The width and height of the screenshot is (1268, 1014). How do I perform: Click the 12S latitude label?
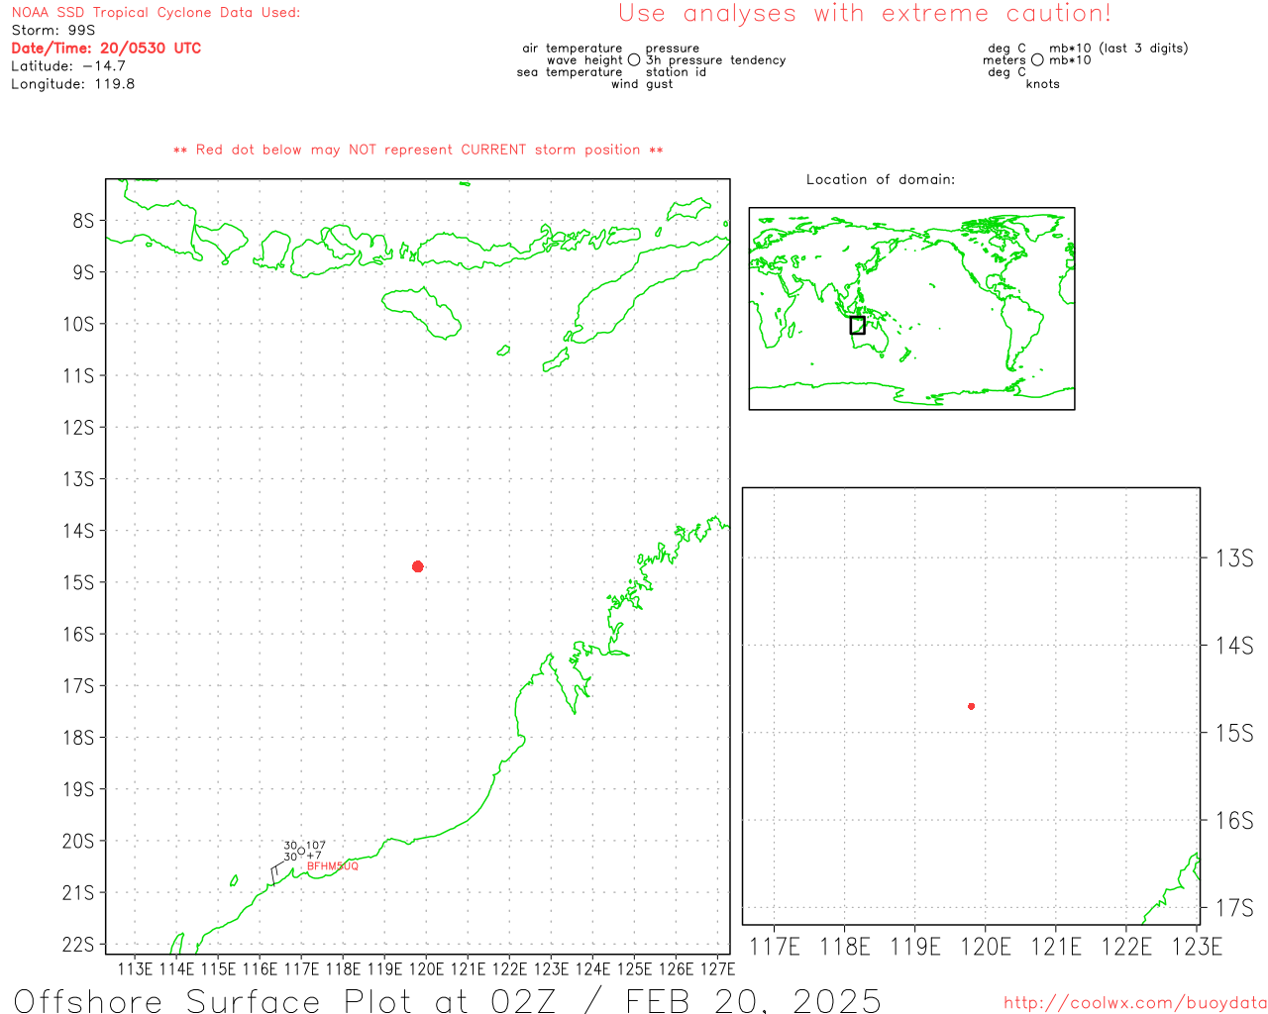(78, 428)
